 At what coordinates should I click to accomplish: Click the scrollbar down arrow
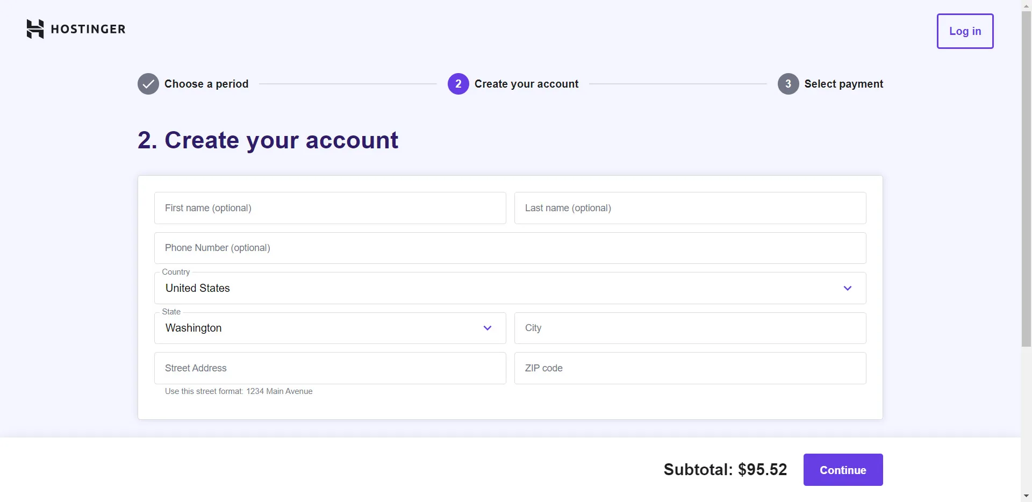[1027, 496]
